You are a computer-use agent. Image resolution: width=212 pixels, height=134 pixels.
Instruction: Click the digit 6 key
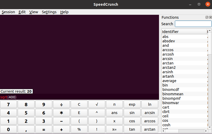(x=44, y=113)
